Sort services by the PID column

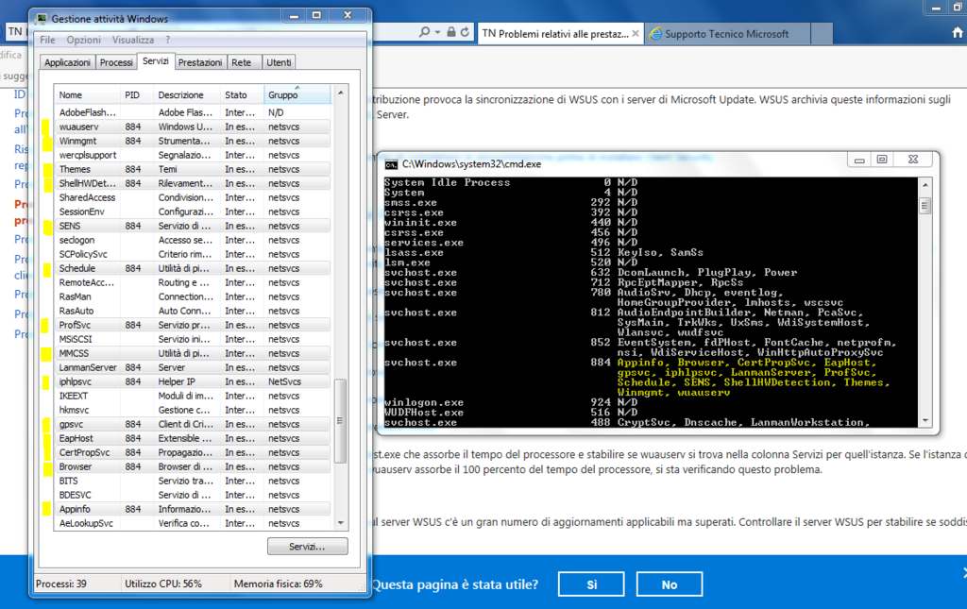[x=137, y=95]
